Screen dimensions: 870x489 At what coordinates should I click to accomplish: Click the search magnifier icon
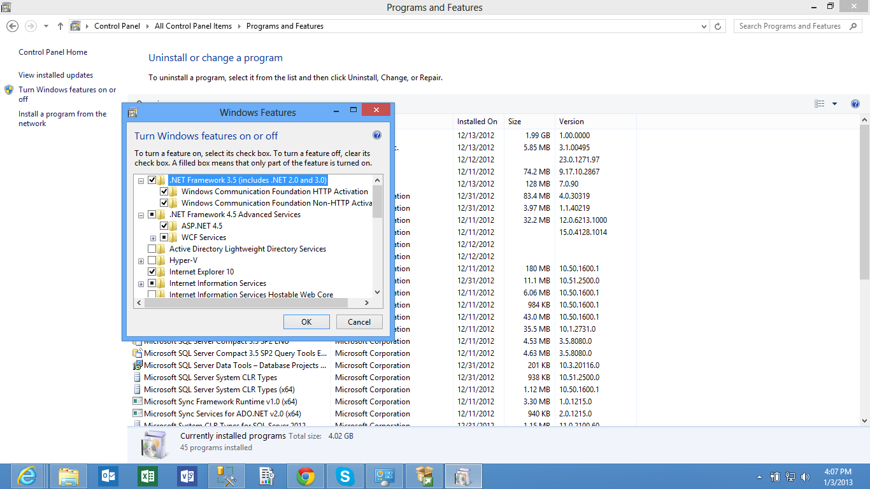(853, 26)
